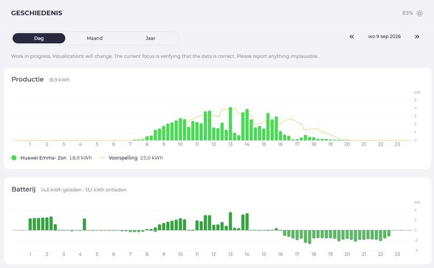Click the 18,9 kWh total beside Productie
Screen dimensions: 434x268
coord(59,80)
